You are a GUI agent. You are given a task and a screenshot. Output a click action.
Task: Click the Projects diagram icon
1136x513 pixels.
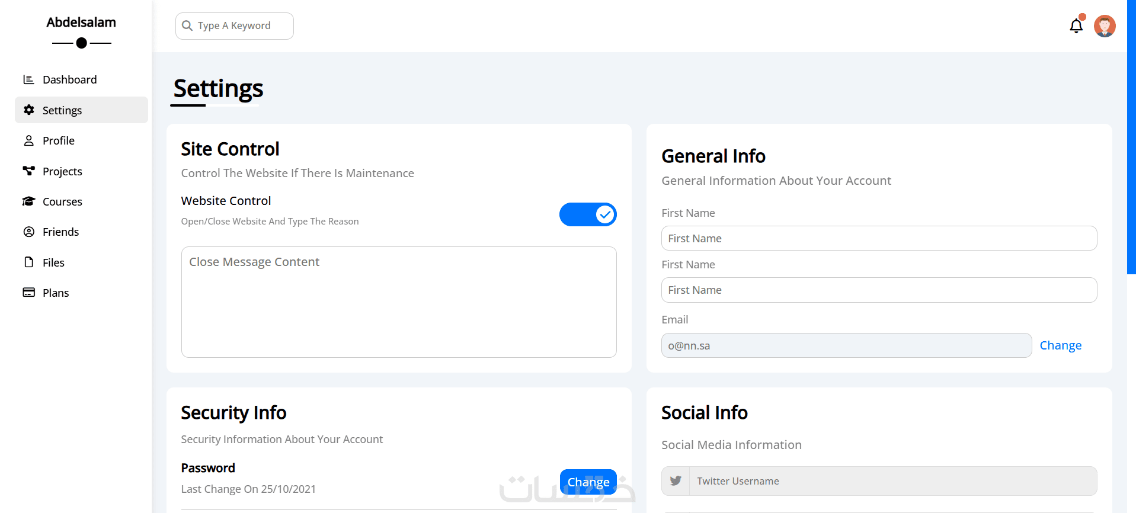click(x=28, y=171)
